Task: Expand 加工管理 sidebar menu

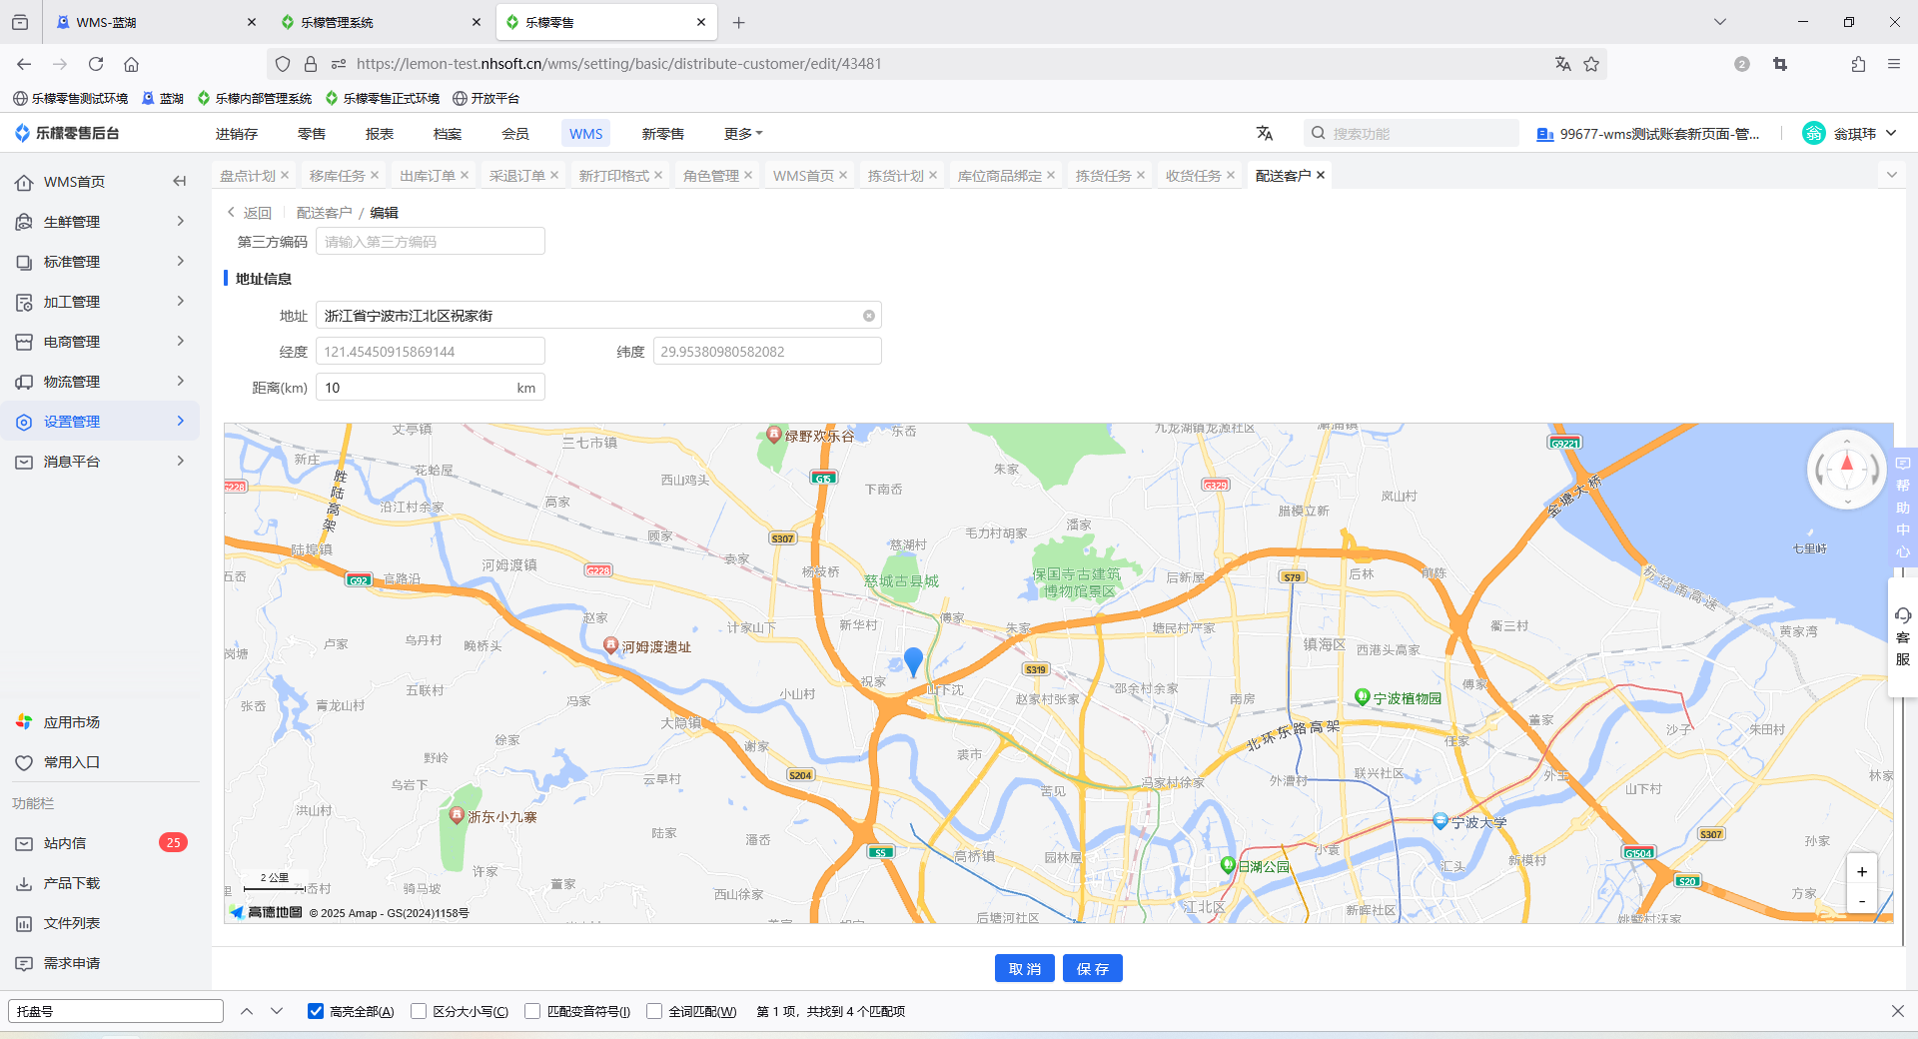Action: pos(100,302)
